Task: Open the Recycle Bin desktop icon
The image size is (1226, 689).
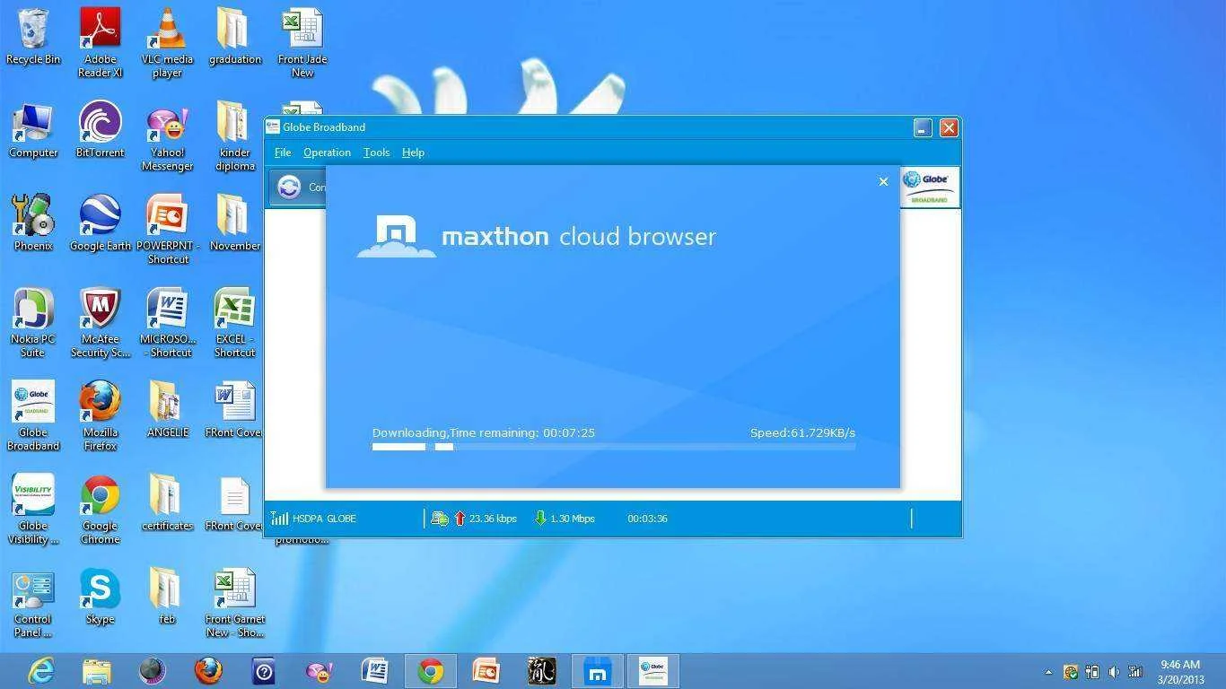Action: point(33,38)
